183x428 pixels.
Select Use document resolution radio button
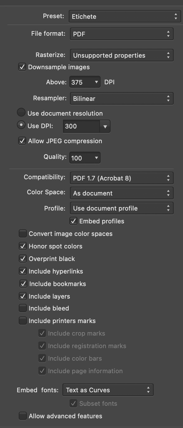pyautogui.click(x=21, y=112)
